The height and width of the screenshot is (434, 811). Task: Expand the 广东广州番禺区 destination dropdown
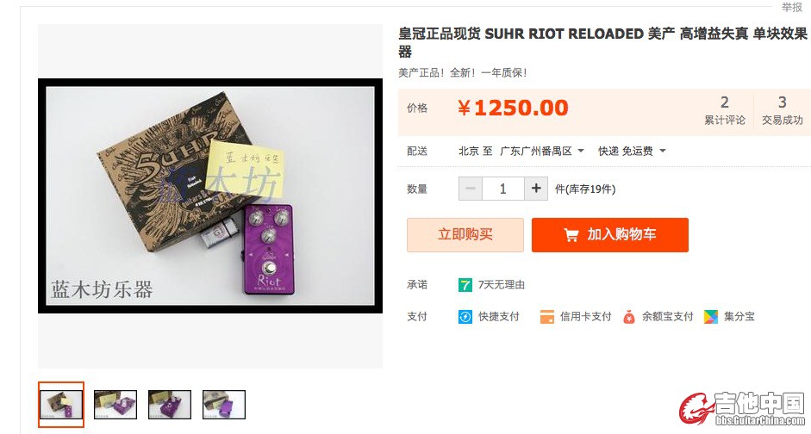click(x=541, y=151)
